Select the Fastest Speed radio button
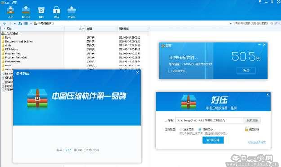The height and width of the screenshot is (167, 281). 181,129
